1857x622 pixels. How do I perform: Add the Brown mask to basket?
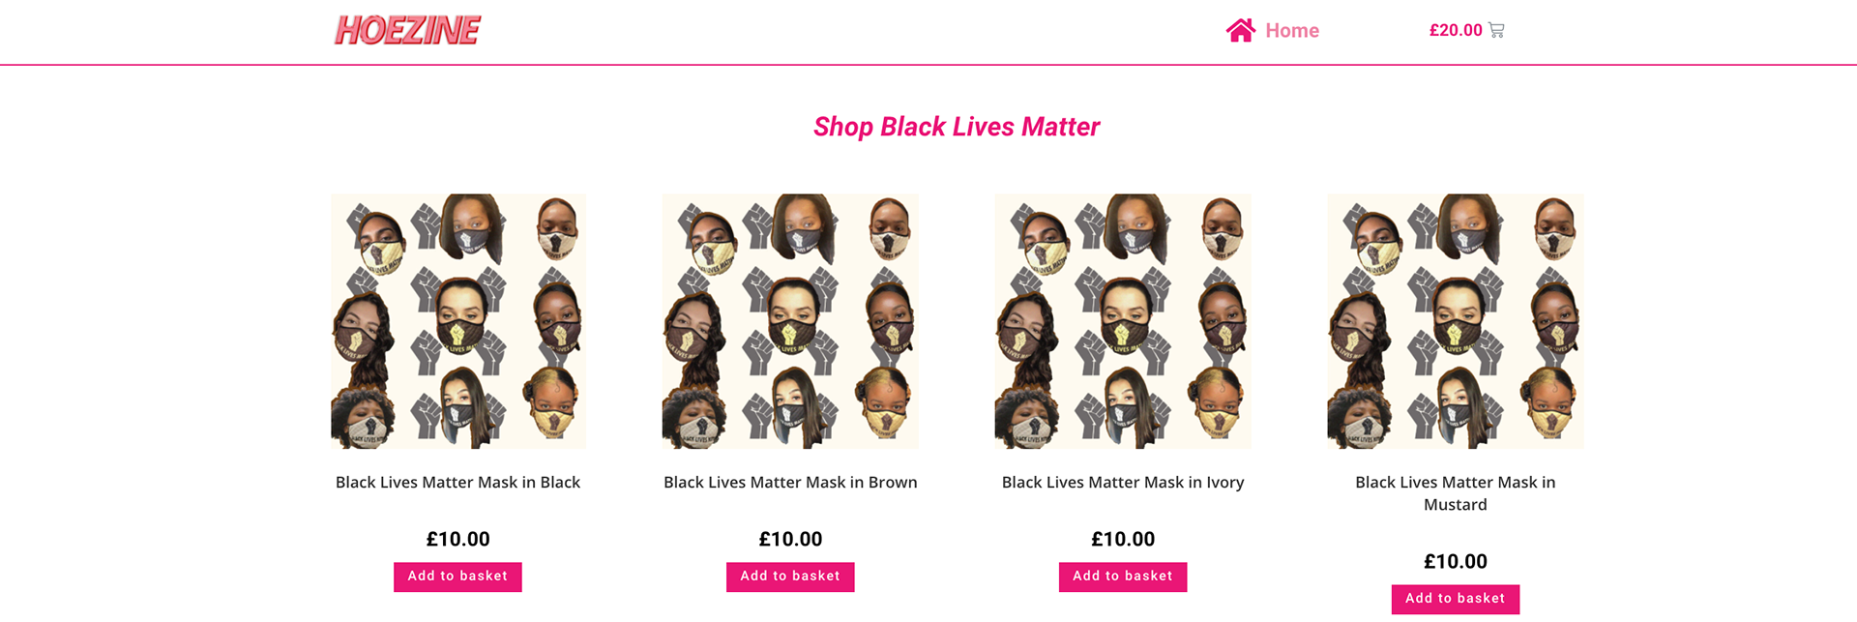coord(790,577)
